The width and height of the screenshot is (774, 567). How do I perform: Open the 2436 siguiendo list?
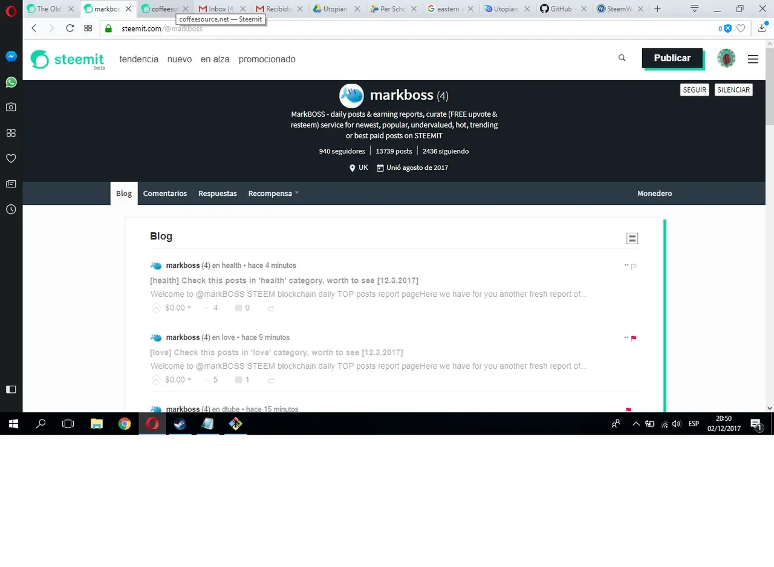point(446,151)
